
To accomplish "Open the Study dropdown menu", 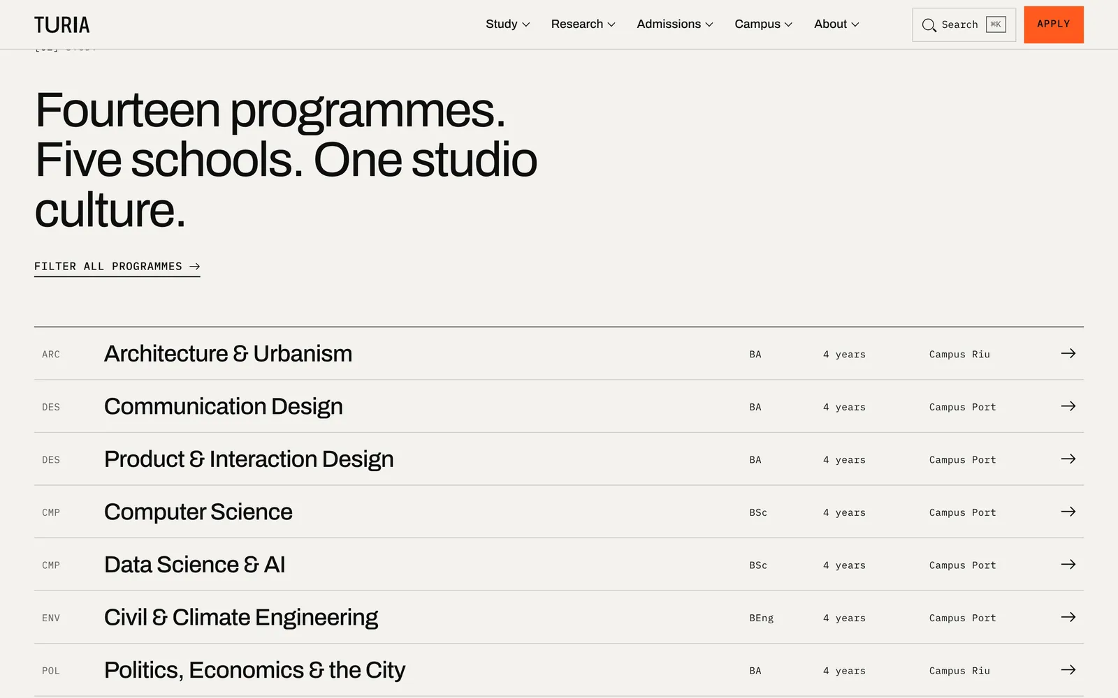I will [507, 24].
